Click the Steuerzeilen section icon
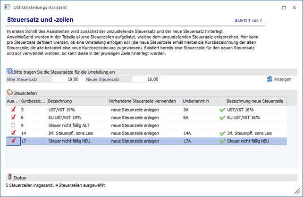This screenshot has height=197, width=303. click(9, 94)
